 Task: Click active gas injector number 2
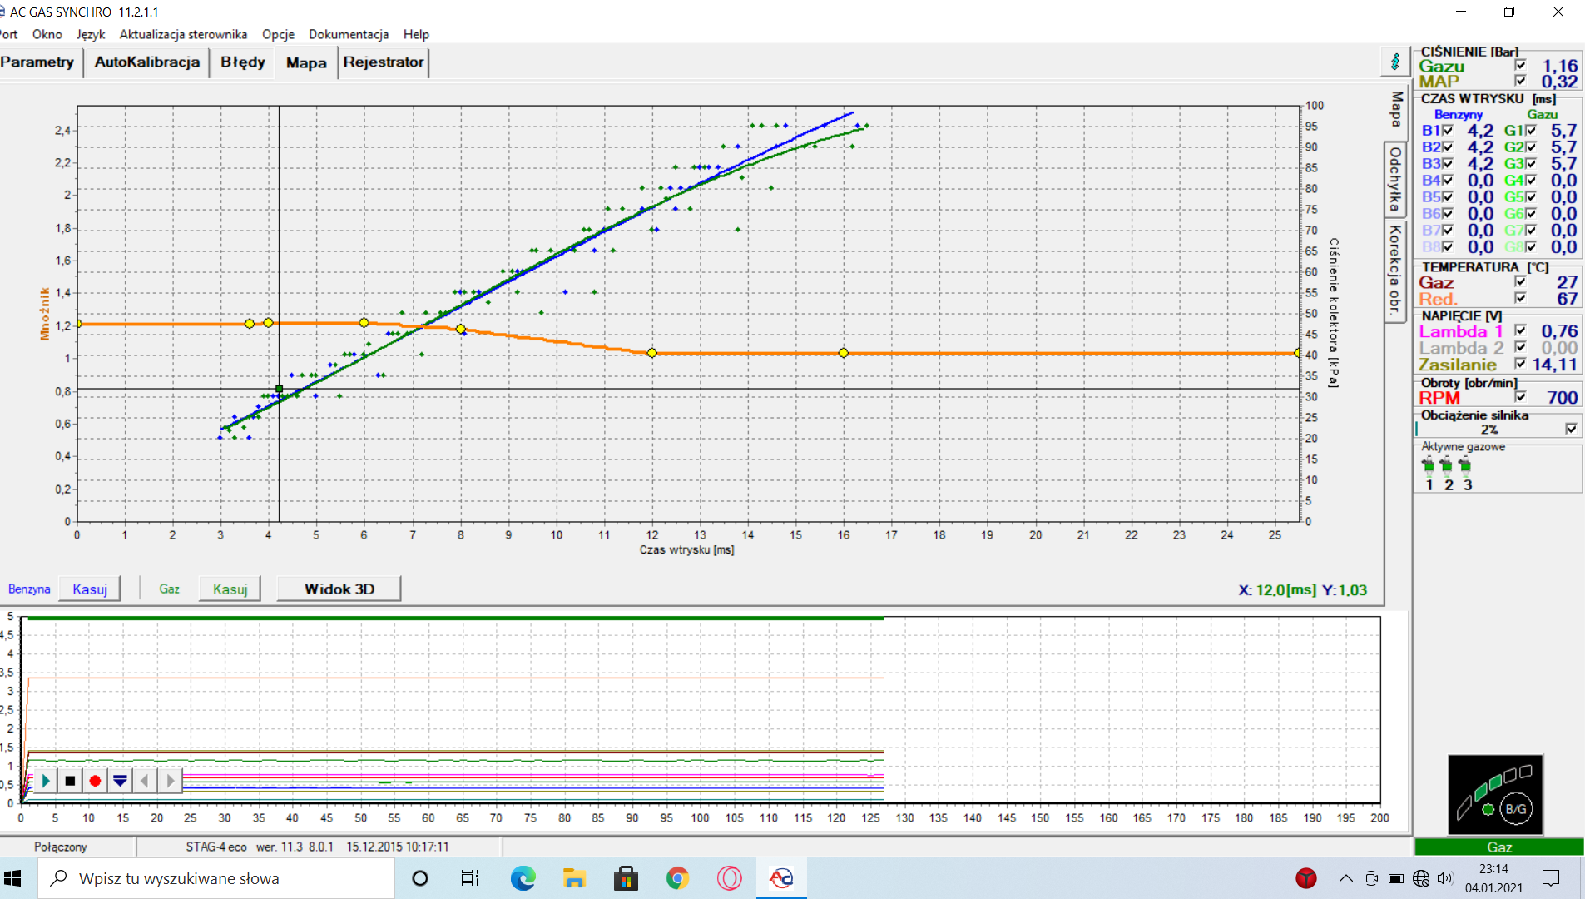pos(1447,465)
